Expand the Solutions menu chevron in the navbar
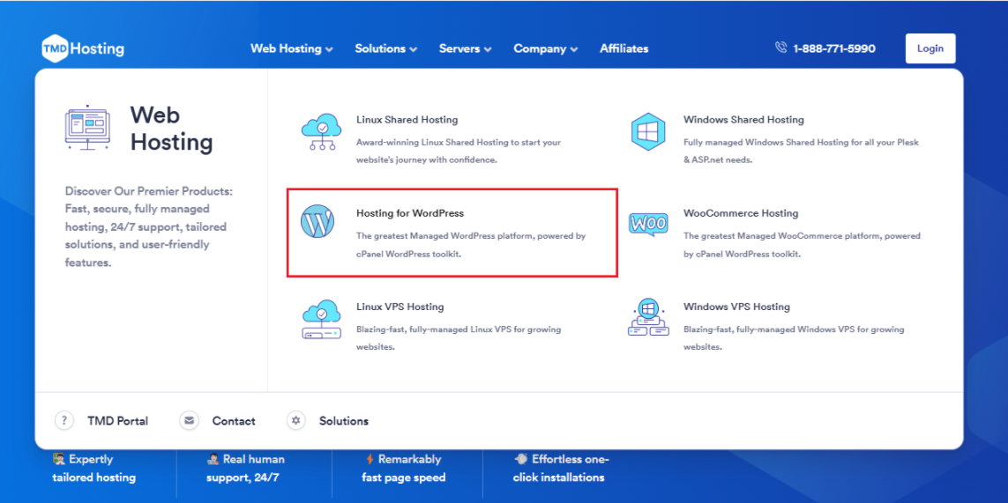This screenshot has height=503, width=1008. coord(414,49)
